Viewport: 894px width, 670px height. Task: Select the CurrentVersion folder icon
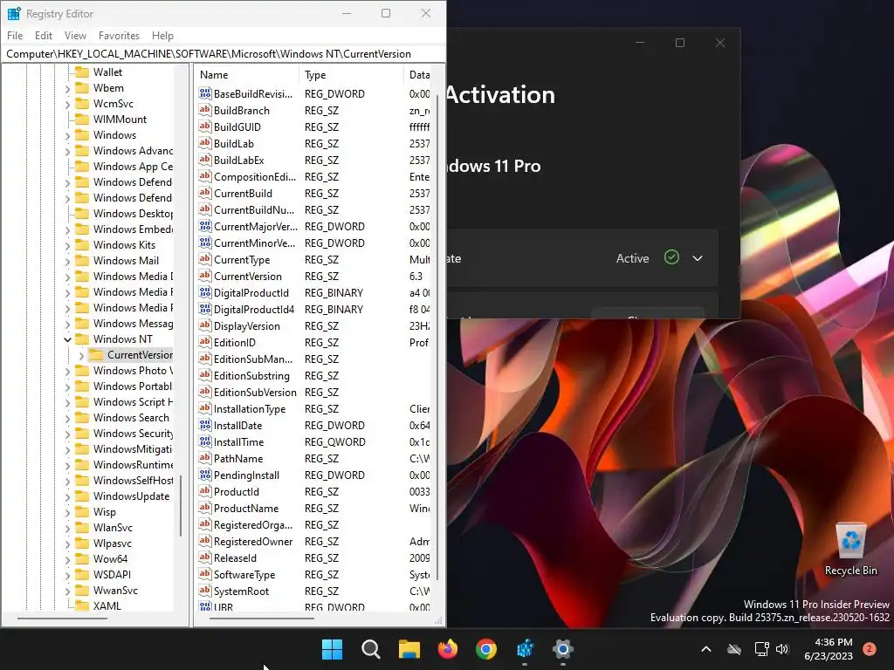point(96,355)
